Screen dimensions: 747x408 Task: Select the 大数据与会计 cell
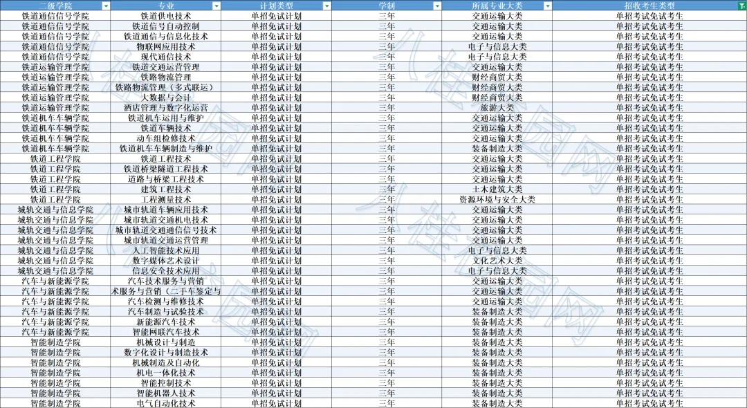coord(166,98)
